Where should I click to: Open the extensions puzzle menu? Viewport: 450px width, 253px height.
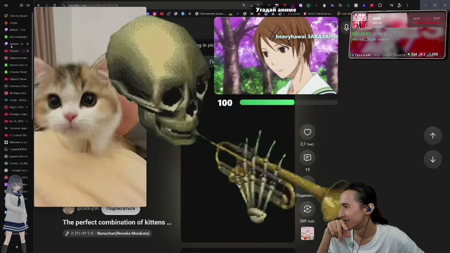380,5
